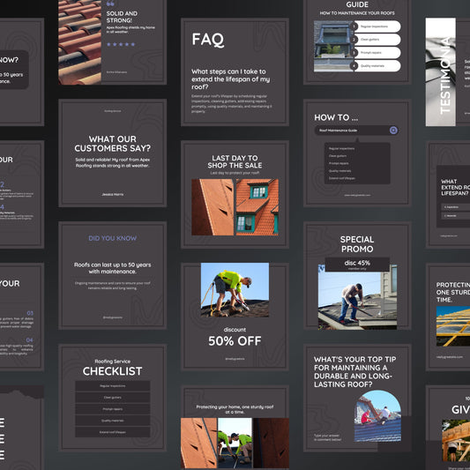This screenshot has height=470, width=470.
Task: Click the Roofing Service label above Checklist
Action: pyautogui.click(x=112, y=362)
